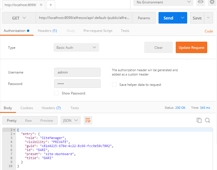Save the current request
The image size is (217, 170).
tap(197, 18)
